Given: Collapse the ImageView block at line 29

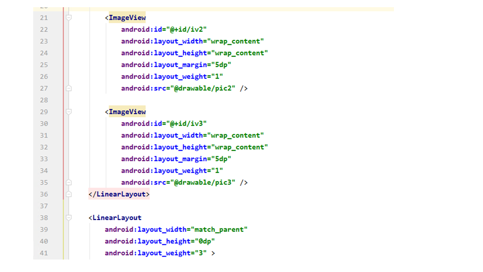Looking at the screenshot, I should coord(69,112).
